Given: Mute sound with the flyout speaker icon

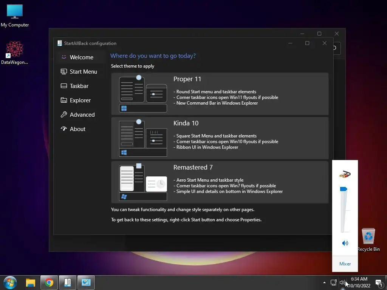Looking at the screenshot, I should tap(345, 243).
